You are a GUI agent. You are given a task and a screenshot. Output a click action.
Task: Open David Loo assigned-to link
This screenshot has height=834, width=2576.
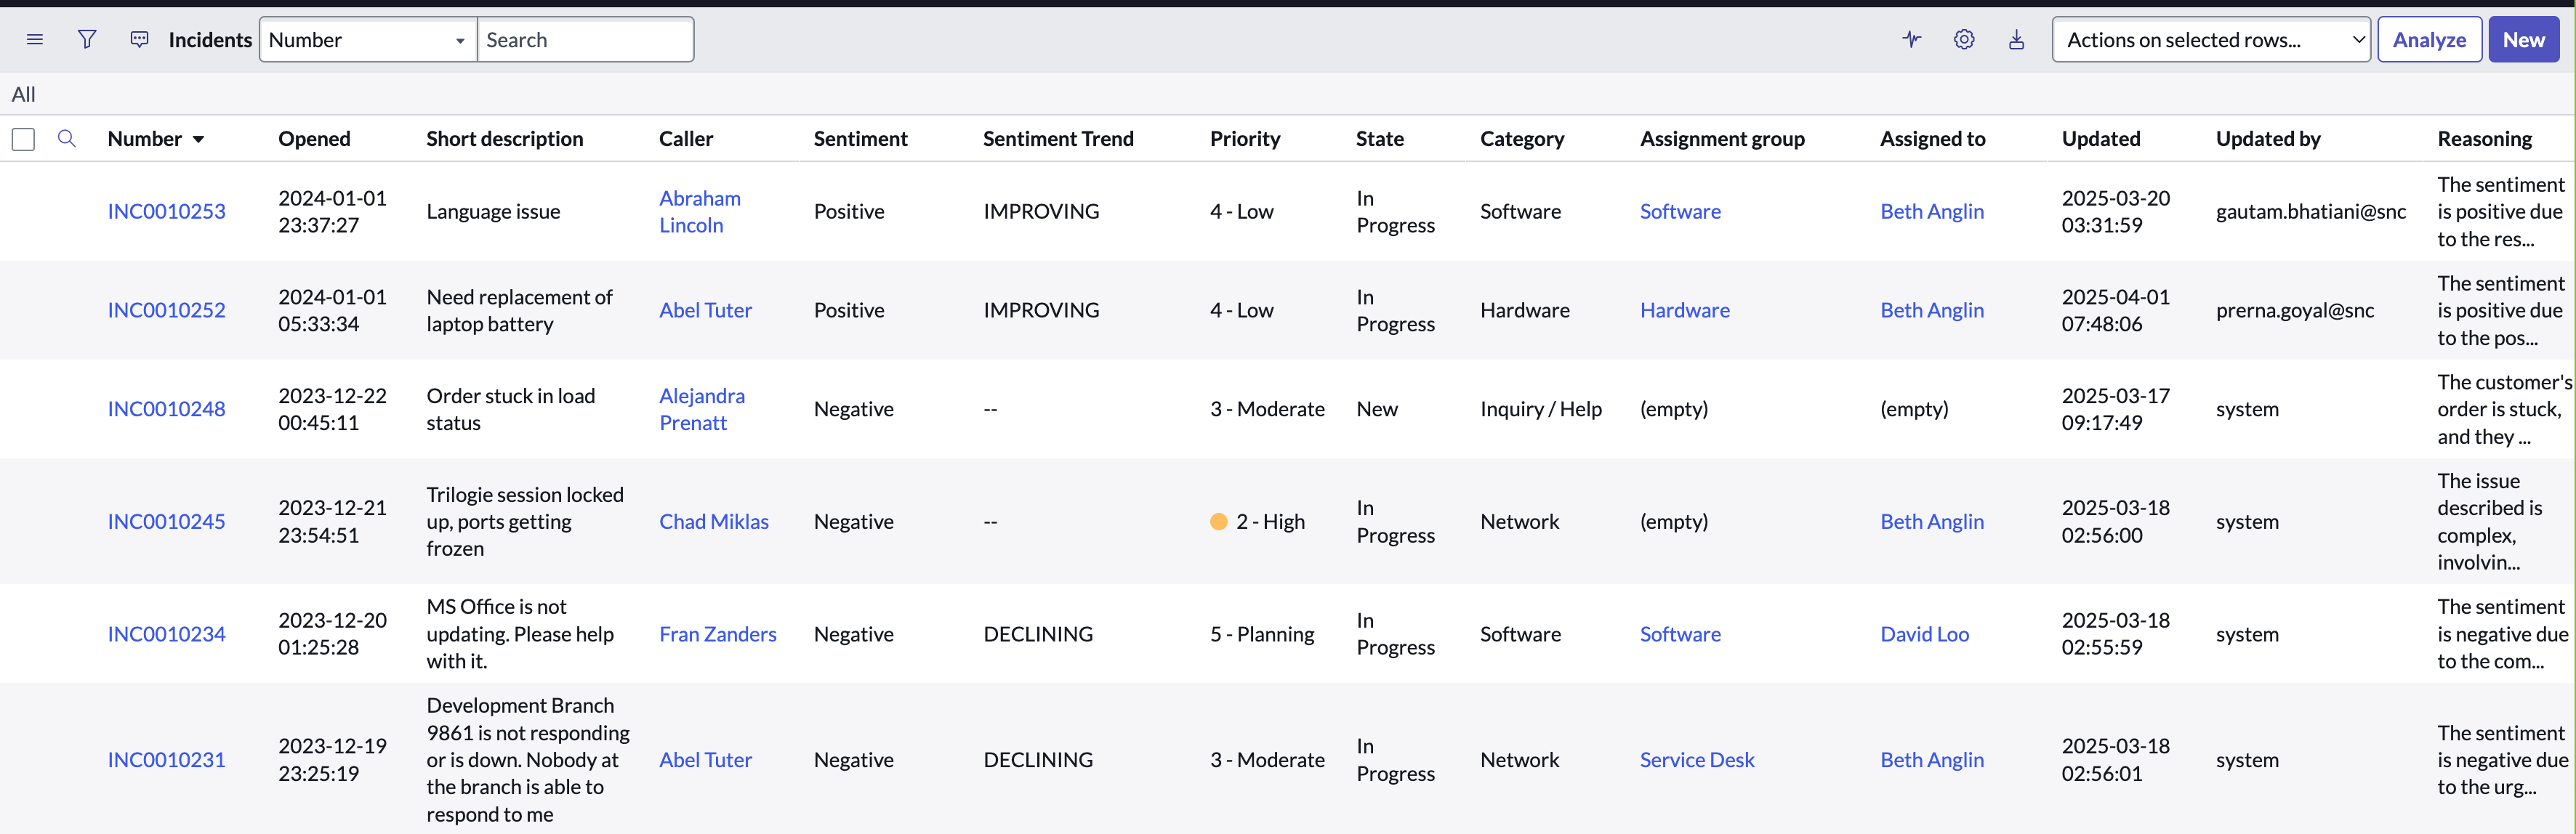[x=1924, y=634]
